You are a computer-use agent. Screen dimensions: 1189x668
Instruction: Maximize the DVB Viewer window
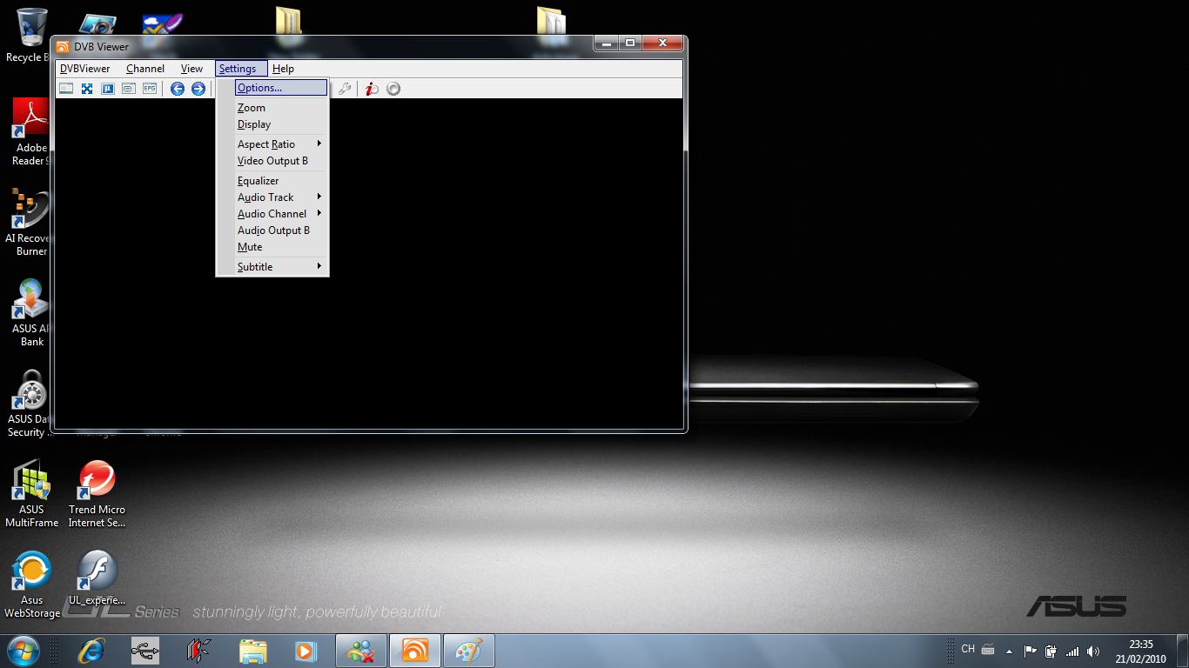tap(629, 43)
